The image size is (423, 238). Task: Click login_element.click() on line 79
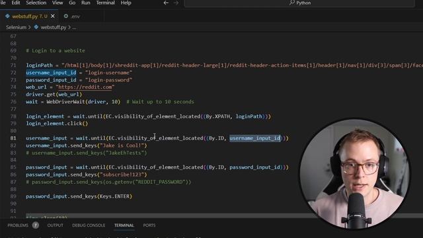[x=57, y=124]
